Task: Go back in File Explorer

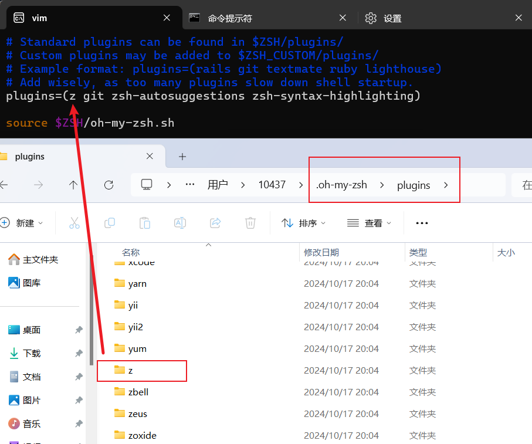Action: pyautogui.click(x=4, y=185)
